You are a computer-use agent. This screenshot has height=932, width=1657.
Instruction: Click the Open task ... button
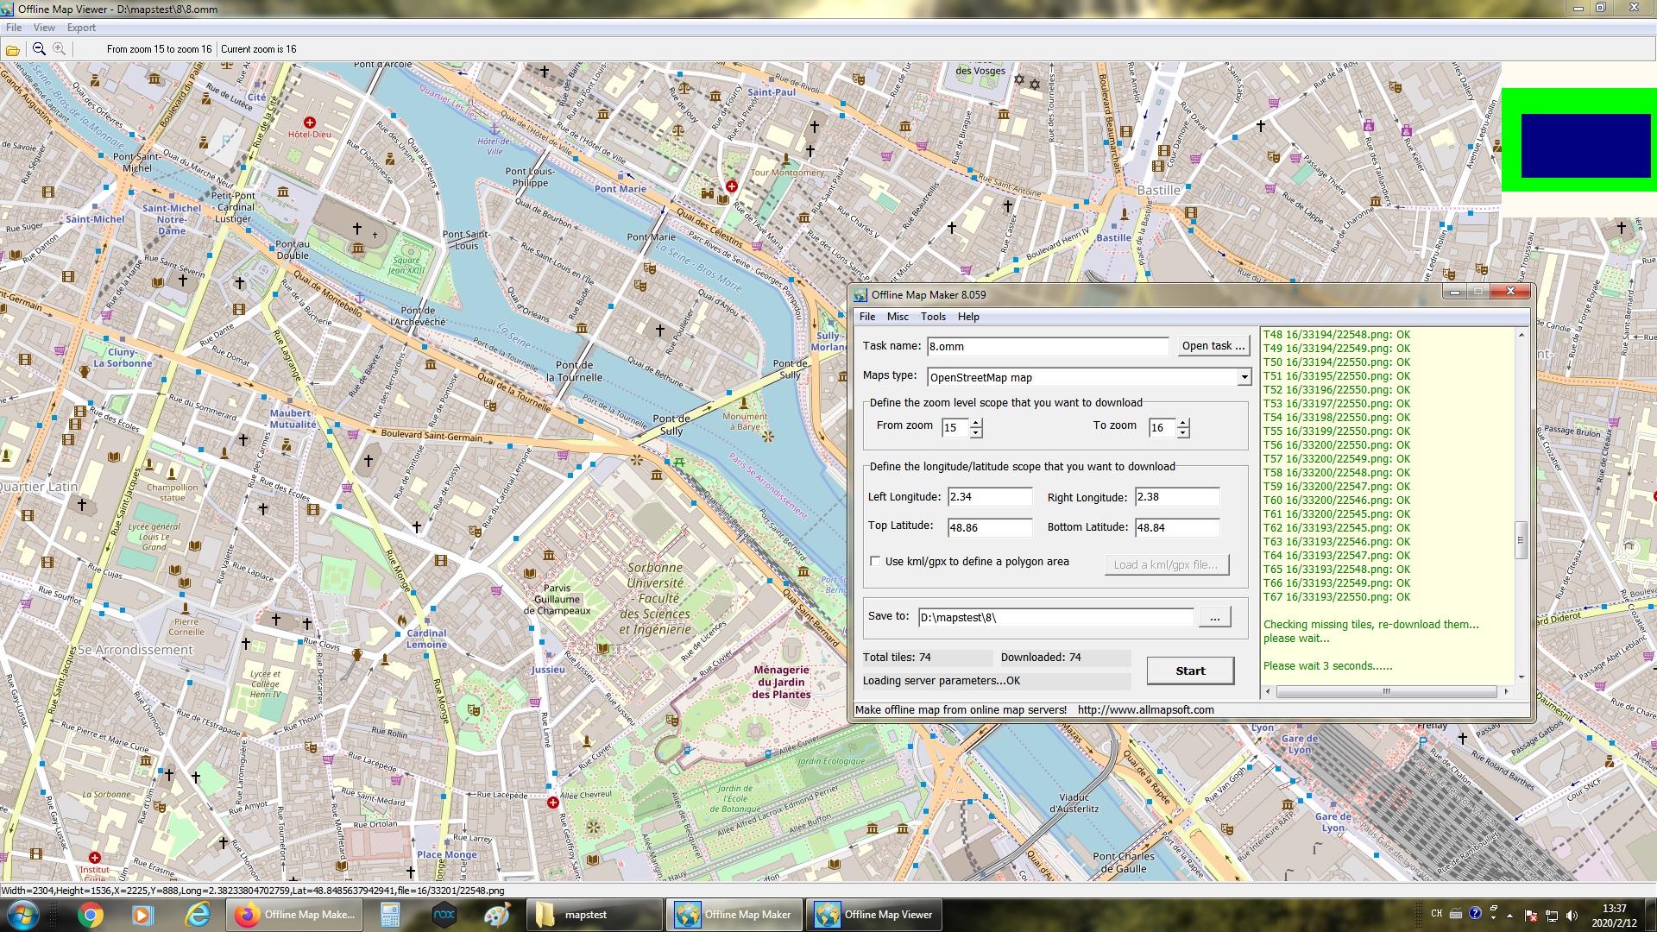point(1213,346)
